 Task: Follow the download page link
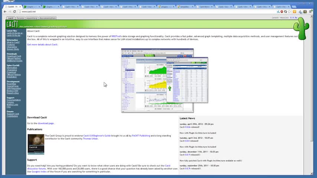click(x=46, y=123)
